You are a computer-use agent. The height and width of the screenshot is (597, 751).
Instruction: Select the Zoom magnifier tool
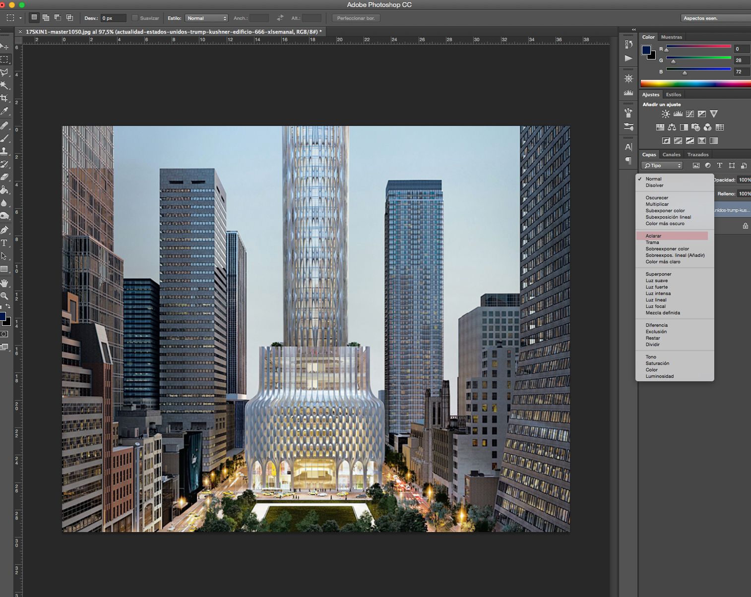point(4,296)
